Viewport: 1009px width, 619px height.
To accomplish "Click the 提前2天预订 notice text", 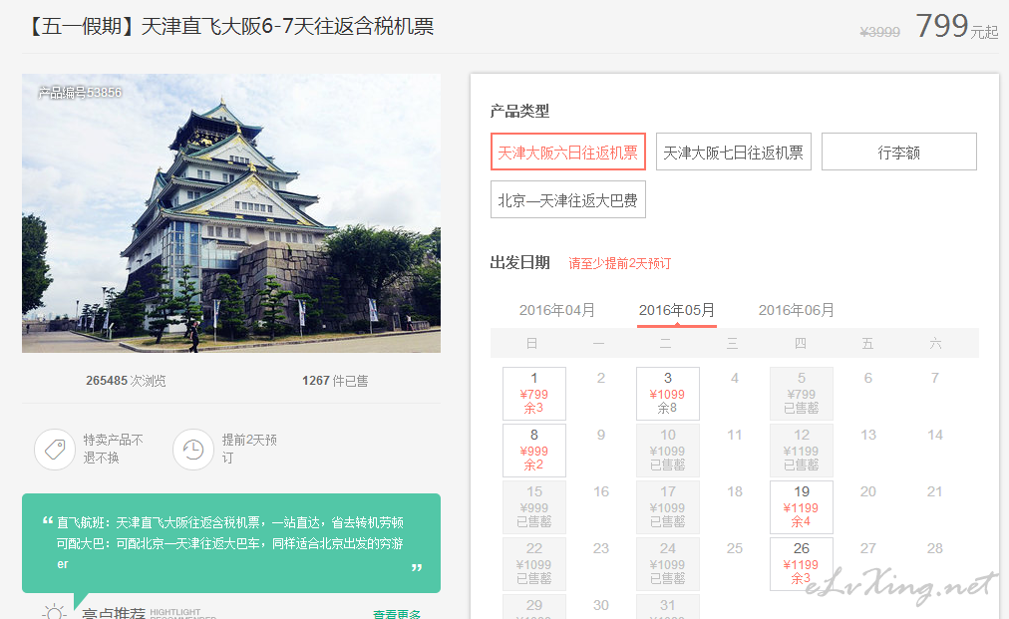I will point(249,449).
